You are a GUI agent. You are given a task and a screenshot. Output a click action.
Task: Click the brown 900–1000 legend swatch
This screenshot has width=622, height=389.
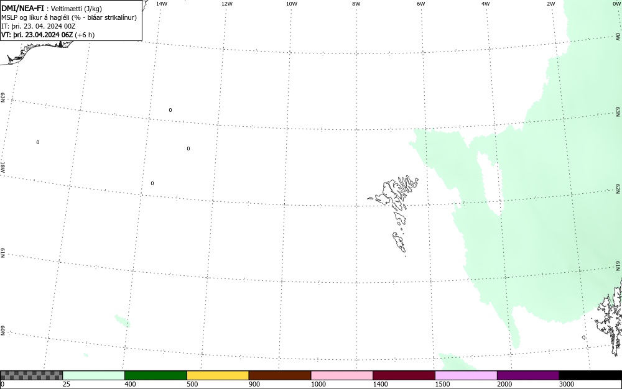280,375
